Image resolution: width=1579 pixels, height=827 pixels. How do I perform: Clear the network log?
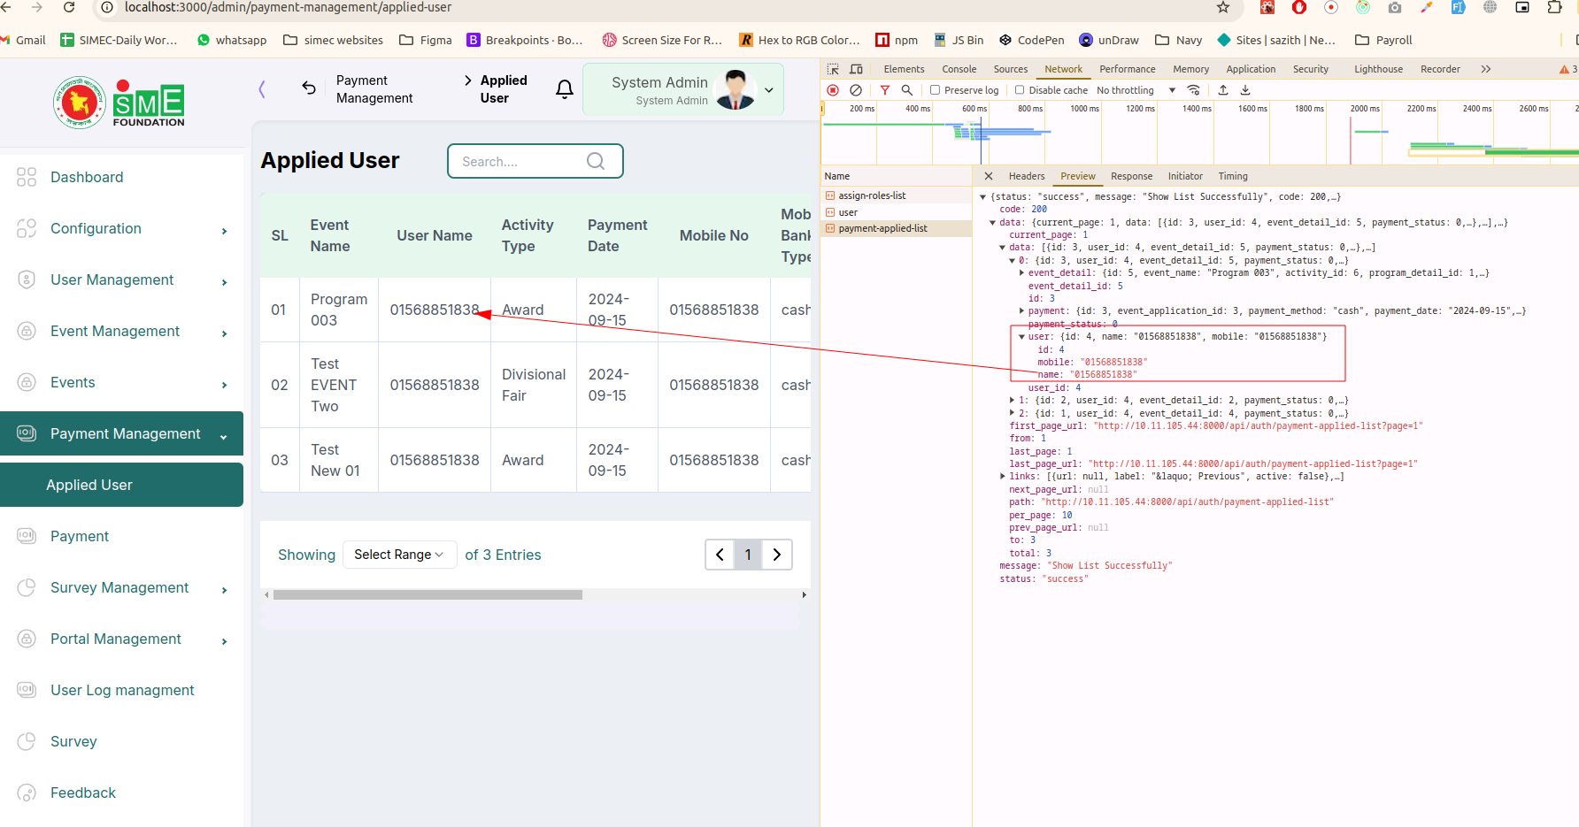pyautogui.click(x=856, y=90)
